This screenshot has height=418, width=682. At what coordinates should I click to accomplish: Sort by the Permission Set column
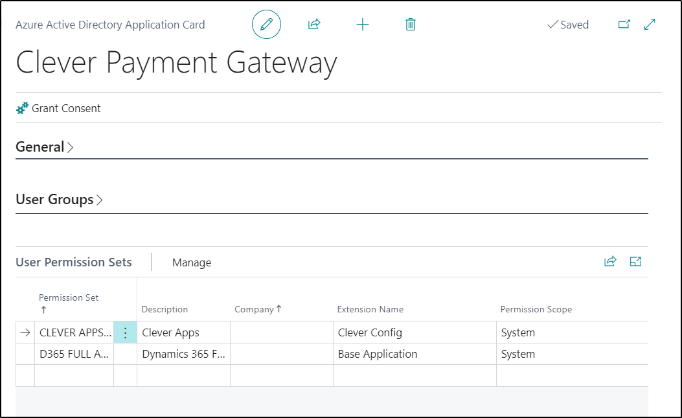point(69,298)
